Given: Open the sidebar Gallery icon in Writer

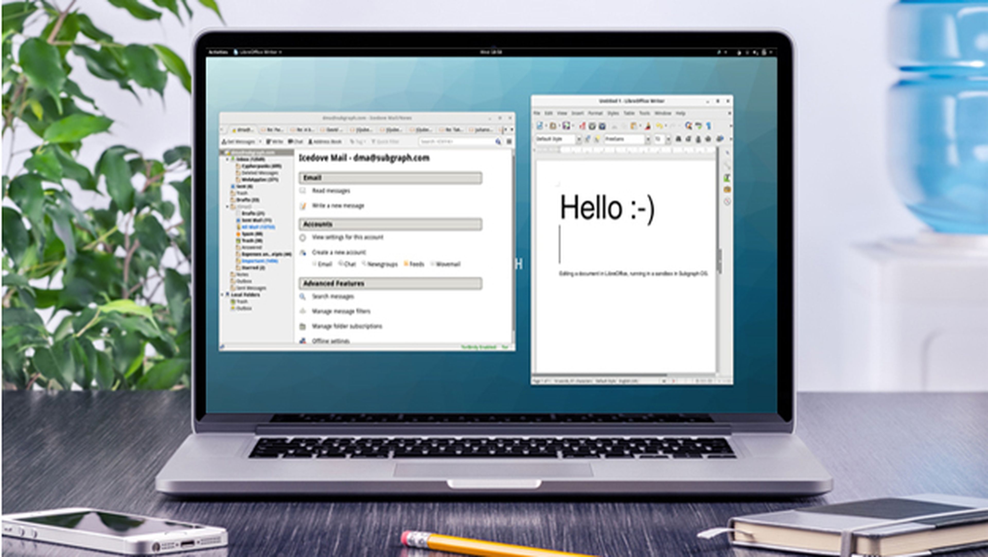Looking at the screenshot, I should pos(727,189).
